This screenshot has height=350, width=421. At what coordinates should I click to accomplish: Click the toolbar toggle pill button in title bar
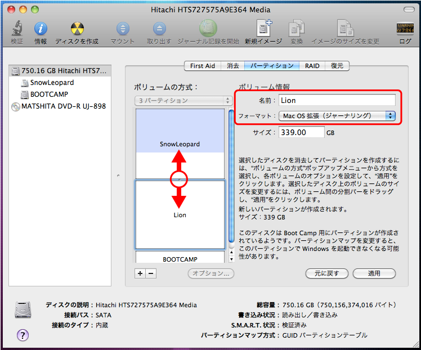(x=409, y=10)
